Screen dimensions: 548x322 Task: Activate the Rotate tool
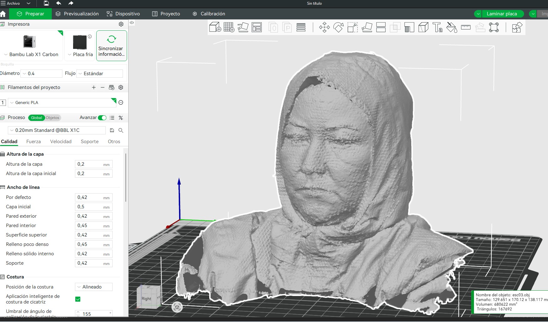[x=338, y=27]
